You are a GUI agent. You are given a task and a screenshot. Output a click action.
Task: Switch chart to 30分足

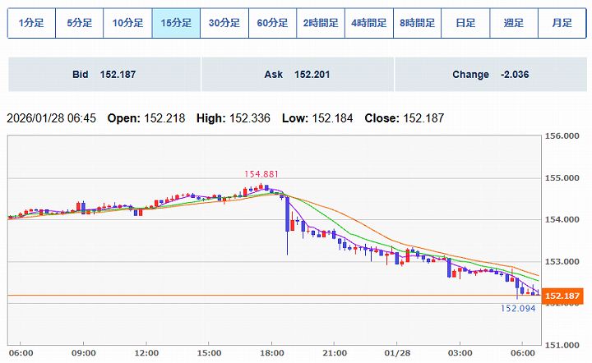224,23
